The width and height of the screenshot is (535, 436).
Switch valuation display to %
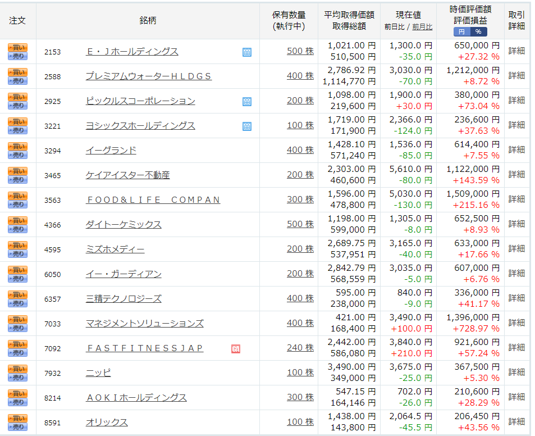pyautogui.click(x=479, y=32)
